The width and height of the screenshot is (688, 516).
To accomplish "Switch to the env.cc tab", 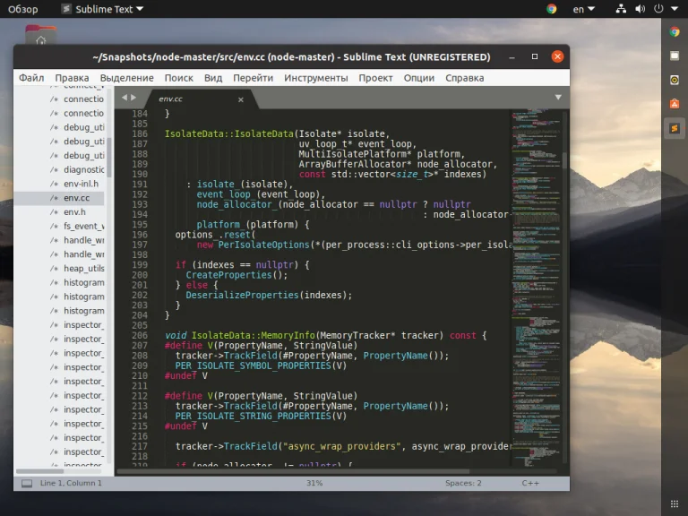I will (x=171, y=99).
